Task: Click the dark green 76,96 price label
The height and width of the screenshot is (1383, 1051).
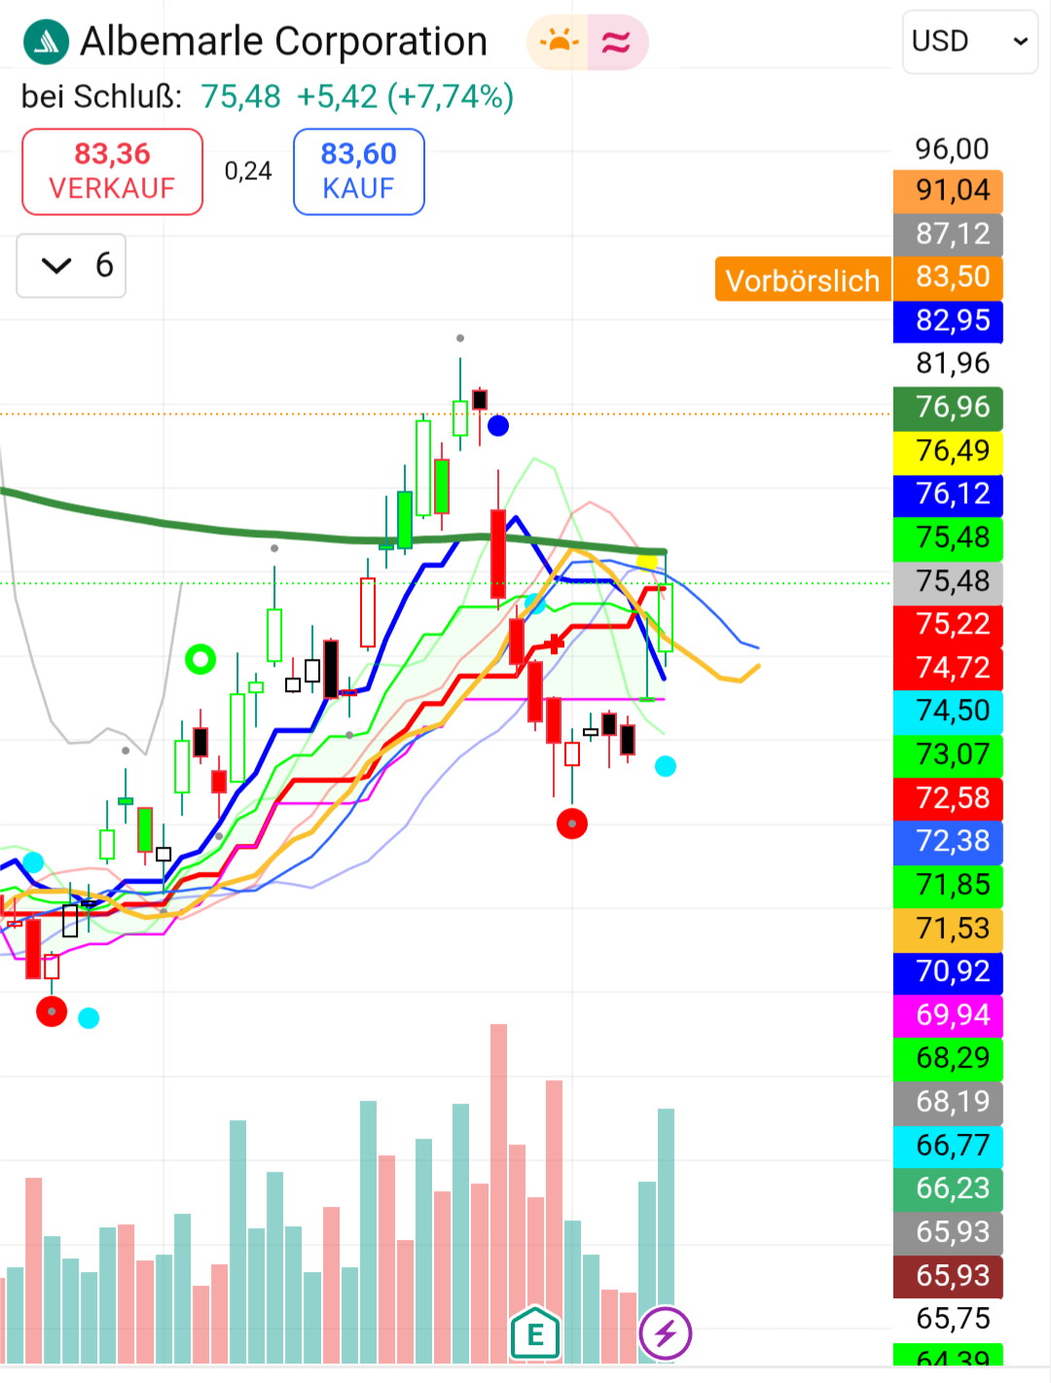Action: (x=948, y=407)
